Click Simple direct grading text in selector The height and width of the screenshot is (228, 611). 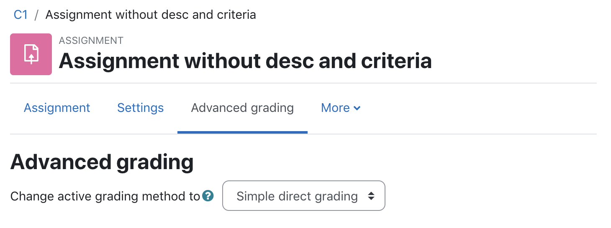click(x=297, y=196)
